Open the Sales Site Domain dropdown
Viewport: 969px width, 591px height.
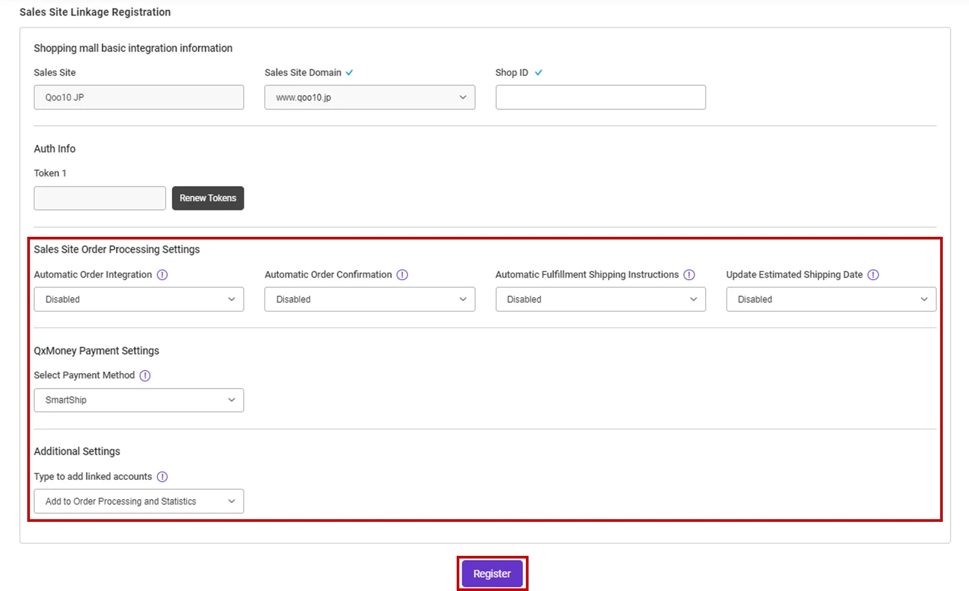click(370, 97)
